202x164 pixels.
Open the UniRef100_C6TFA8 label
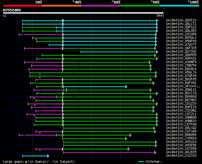(181, 125)
